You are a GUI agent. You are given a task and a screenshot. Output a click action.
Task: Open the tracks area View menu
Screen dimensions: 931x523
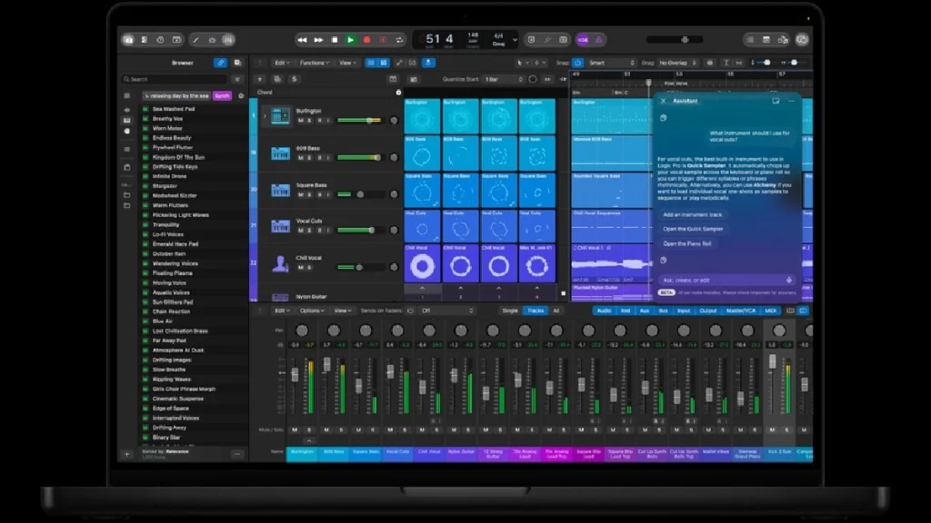[347, 63]
